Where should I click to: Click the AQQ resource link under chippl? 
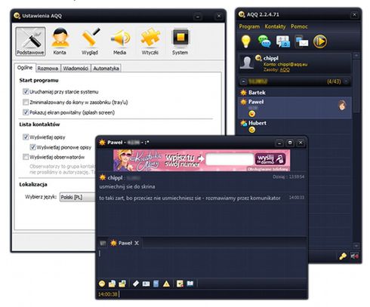pos(285,69)
